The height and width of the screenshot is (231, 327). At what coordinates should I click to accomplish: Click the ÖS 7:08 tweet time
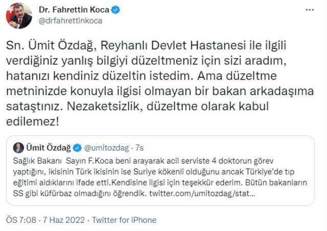[19, 220]
